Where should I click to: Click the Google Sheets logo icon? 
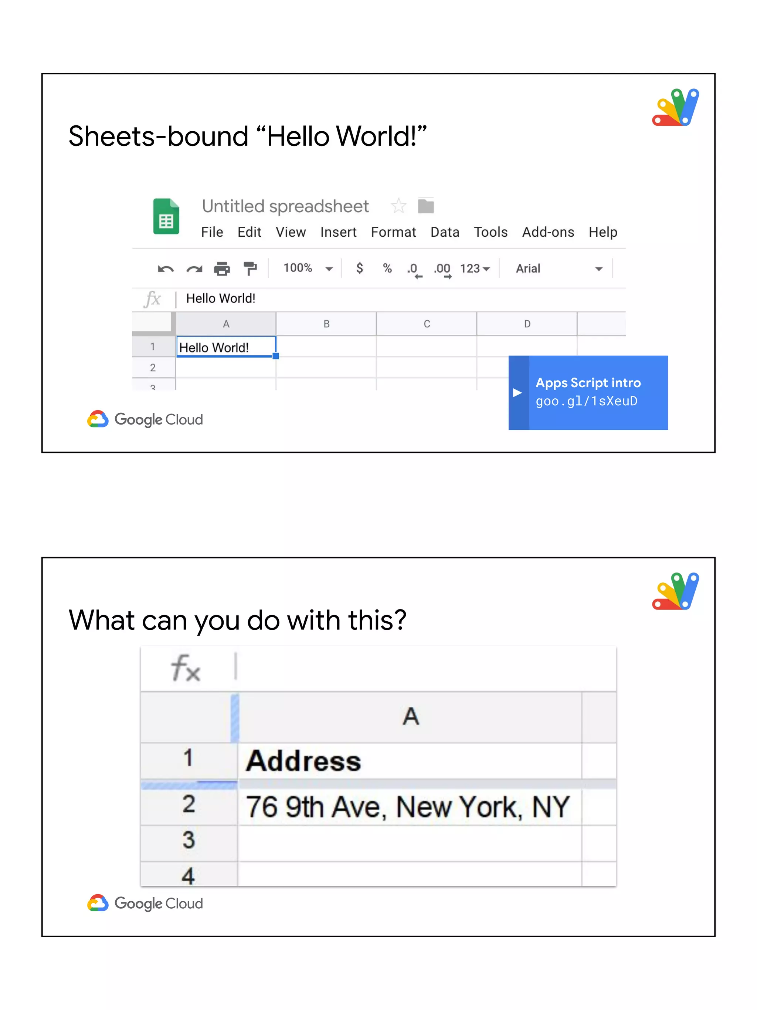point(166,216)
